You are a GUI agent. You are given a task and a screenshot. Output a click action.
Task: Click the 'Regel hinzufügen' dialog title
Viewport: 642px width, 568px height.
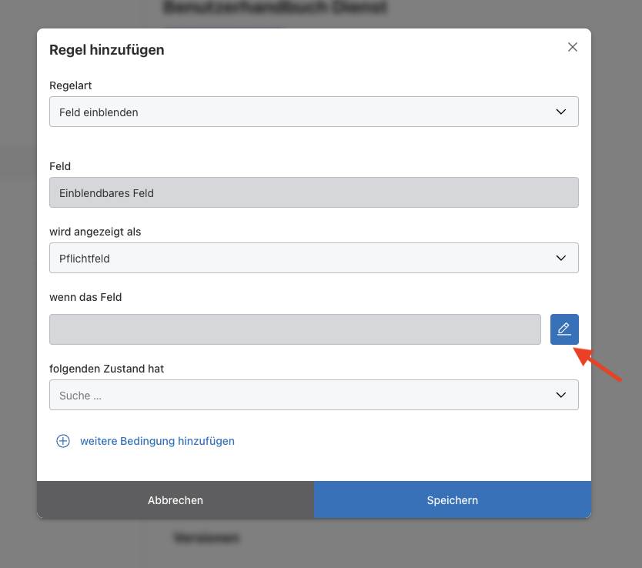pos(106,50)
